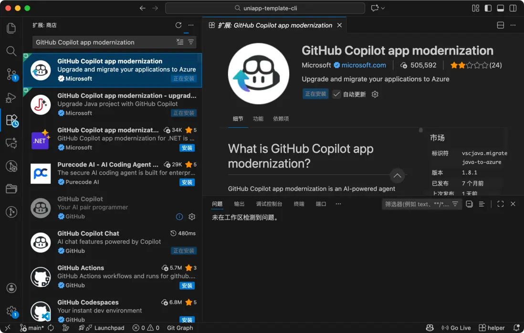Switch to the 细节 details tab
This screenshot has height=333, width=524.
coord(238,119)
